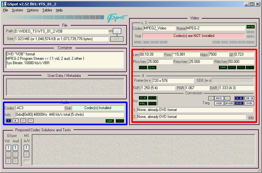
Task: Click the plus button left of AVI
Action: pyautogui.click(x=211, y=98)
